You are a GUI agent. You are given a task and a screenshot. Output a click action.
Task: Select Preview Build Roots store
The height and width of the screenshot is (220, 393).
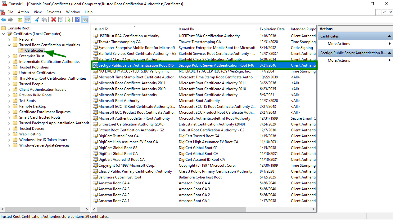(35, 95)
